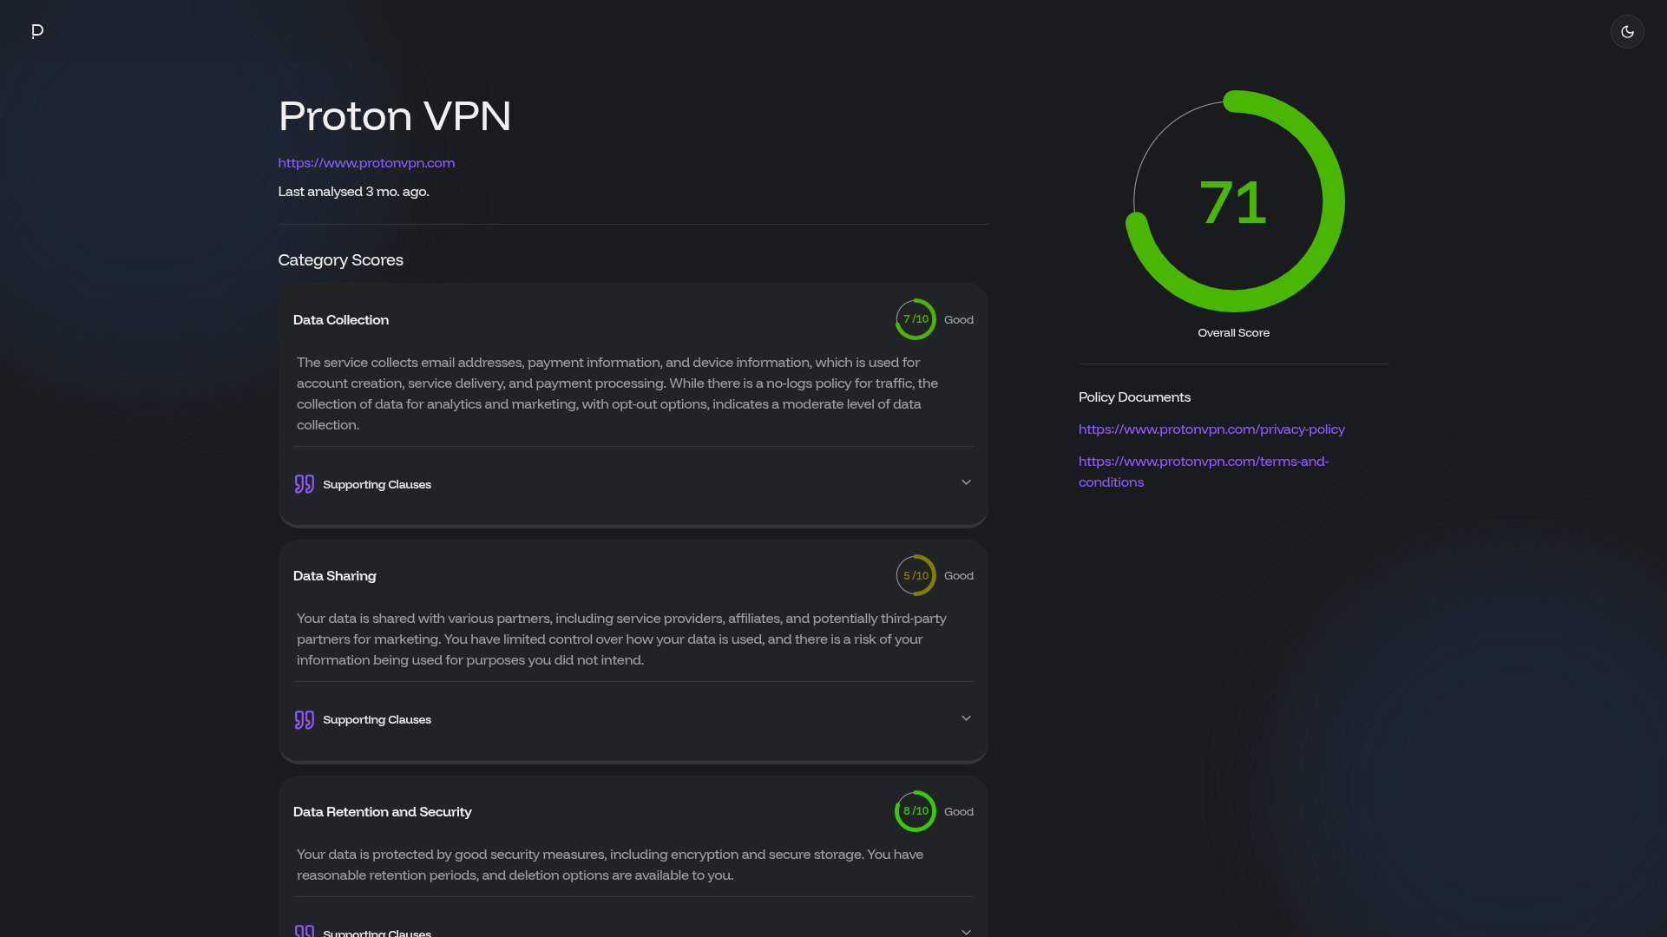Screen dimensions: 1667x937
Task: Open the privacy-policy document link
Action: [x=1211, y=429]
